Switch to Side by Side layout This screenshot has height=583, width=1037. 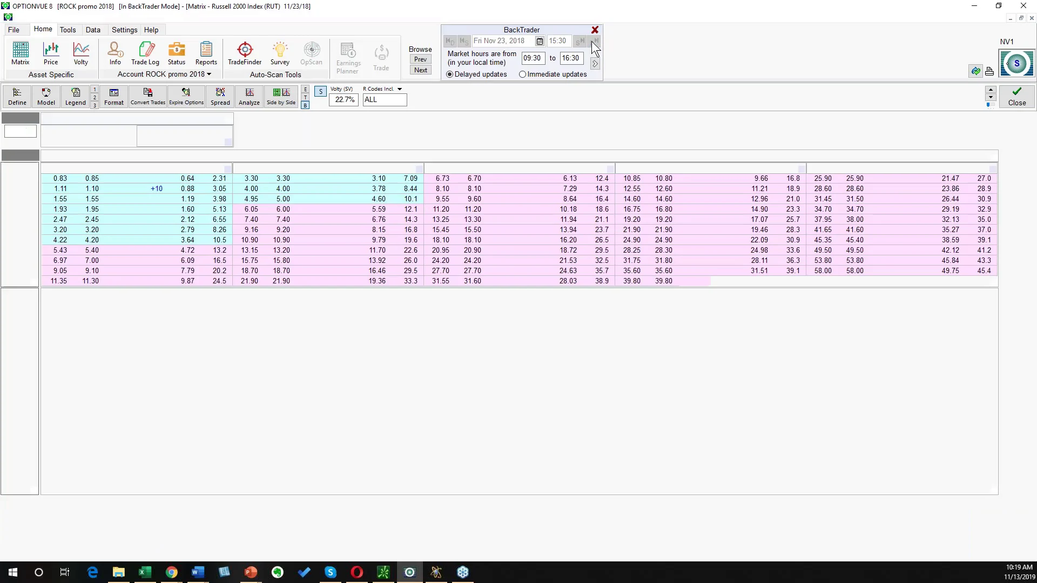(x=281, y=97)
